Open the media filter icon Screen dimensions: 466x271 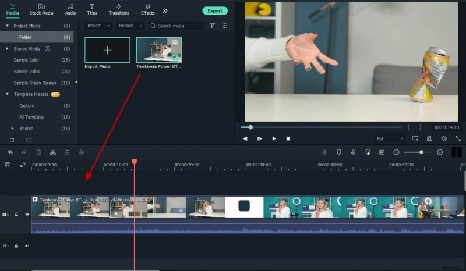(213, 26)
